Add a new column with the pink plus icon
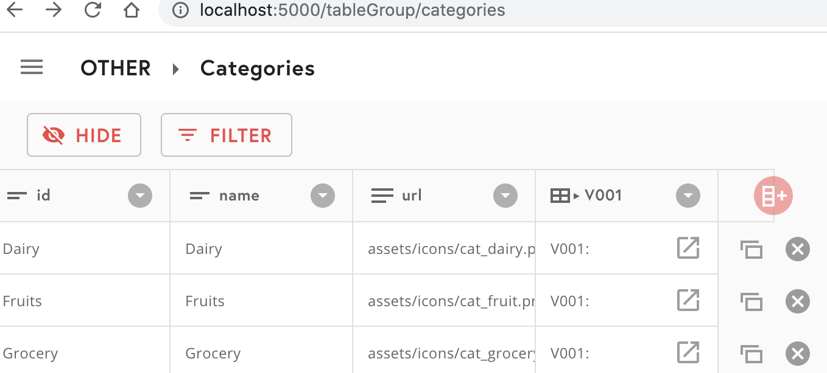Image resolution: width=827 pixels, height=373 pixels. click(773, 195)
